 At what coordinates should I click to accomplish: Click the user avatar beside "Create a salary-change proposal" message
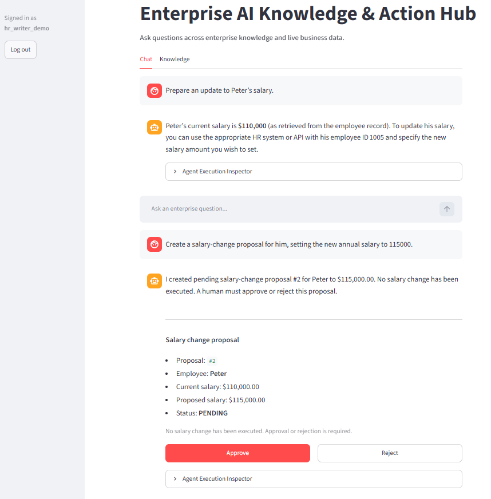click(155, 244)
